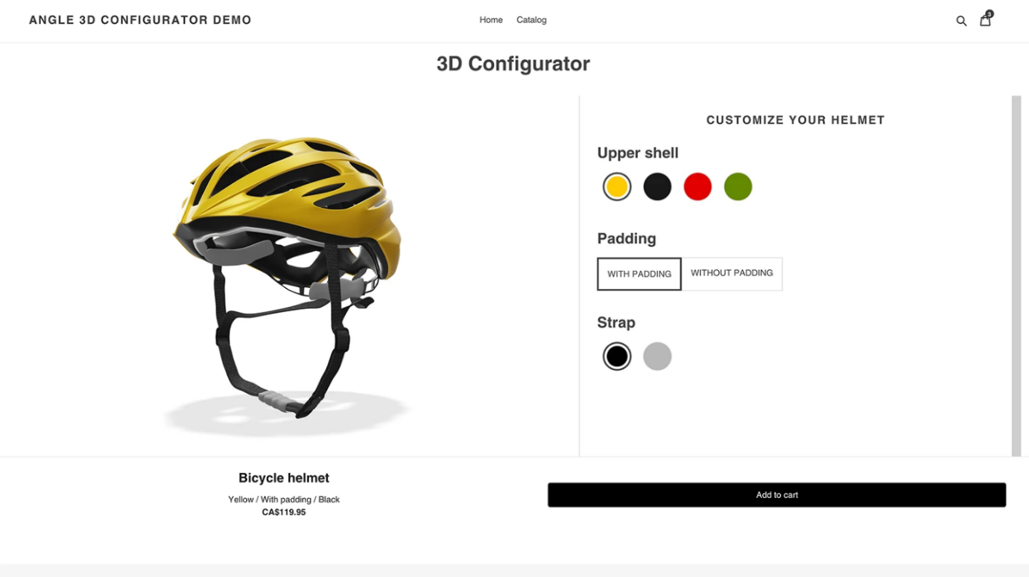Open the search icon in header
Viewport: 1029px width, 577px height.
(x=961, y=21)
